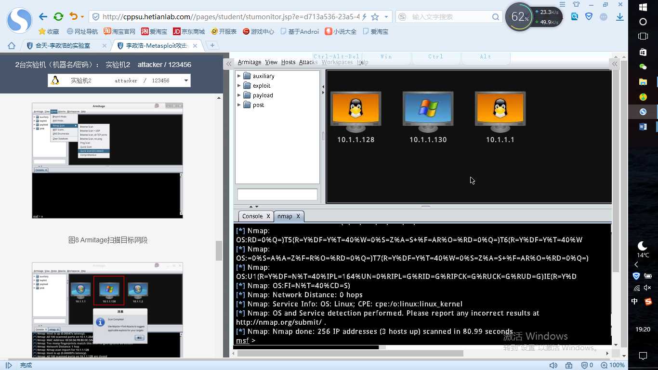Click the msf console horizontal scrollbar

pos(307,347)
